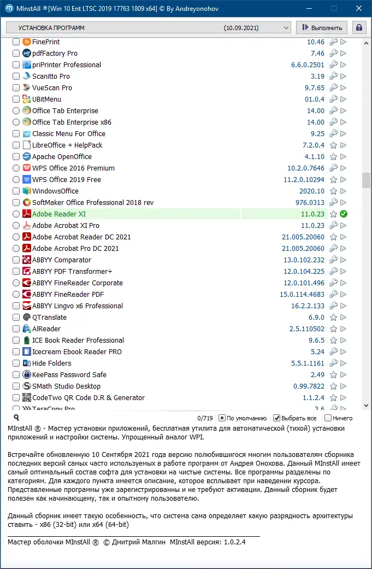Image resolution: width=372 pixels, height=569 pixels.
Task: Uncheck the 'Выбрать все' checkbox
Action: click(x=276, y=418)
